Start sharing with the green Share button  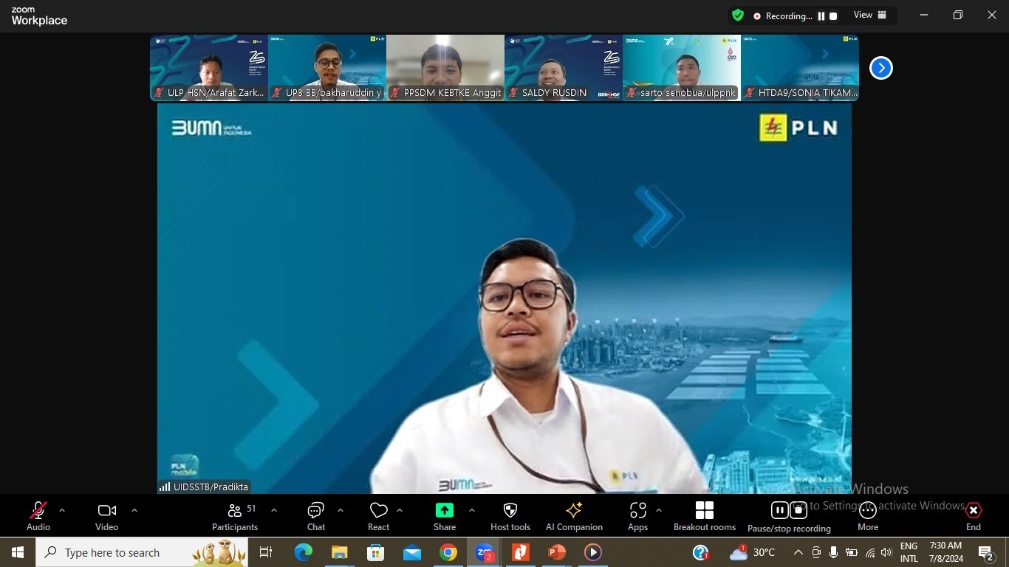(445, 515)
